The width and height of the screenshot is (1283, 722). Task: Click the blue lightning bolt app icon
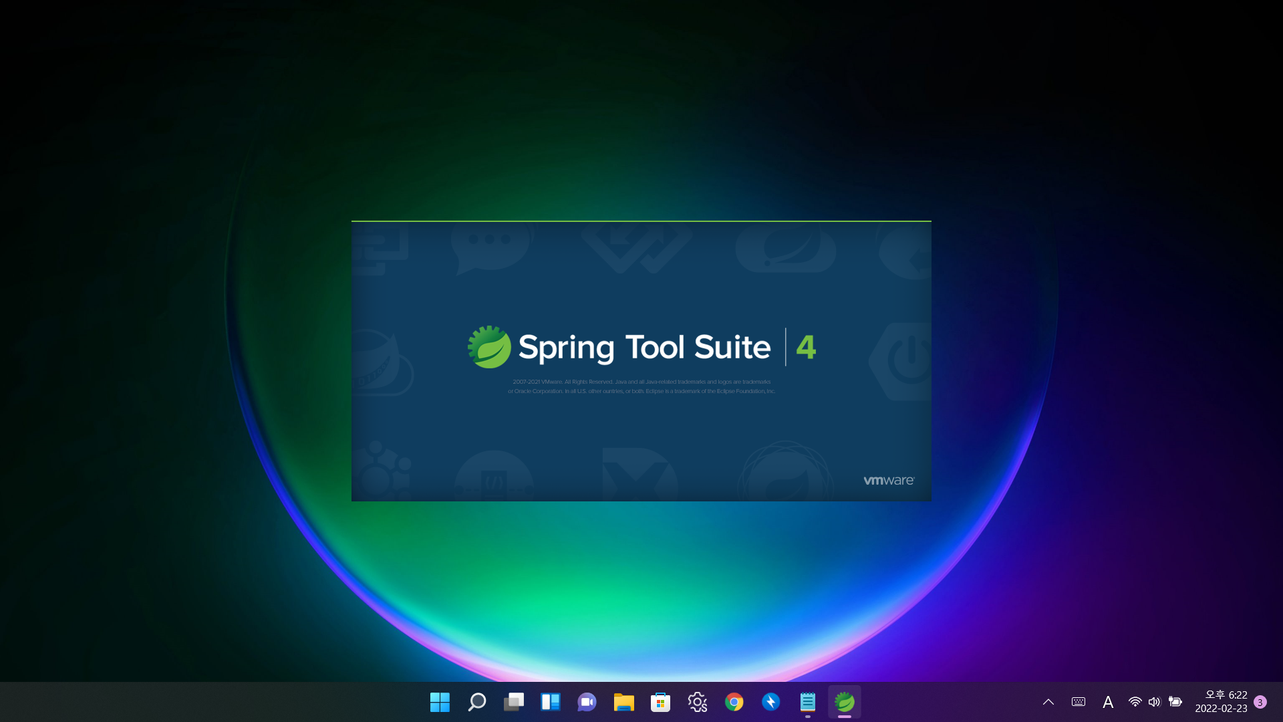pyautogui.click(x=770, y=702)
